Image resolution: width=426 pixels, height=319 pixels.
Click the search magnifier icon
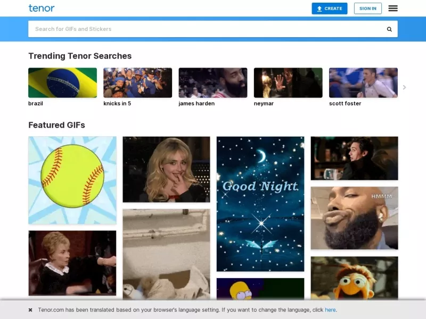[x=389, y=29]
